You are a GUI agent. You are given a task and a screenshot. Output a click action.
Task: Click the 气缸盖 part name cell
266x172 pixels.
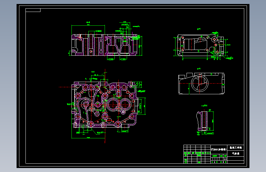pos(236,153)
